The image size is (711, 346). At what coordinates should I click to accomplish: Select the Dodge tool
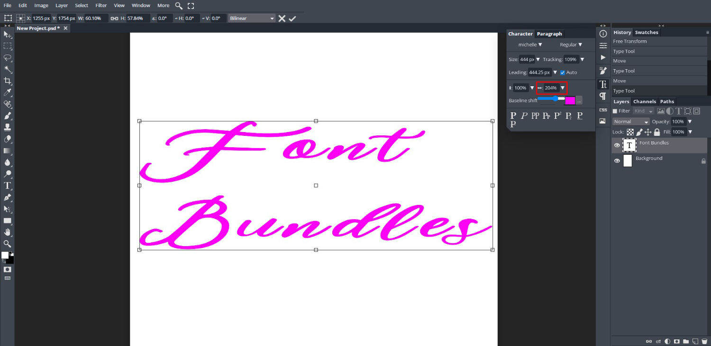(x=8, y=174)
